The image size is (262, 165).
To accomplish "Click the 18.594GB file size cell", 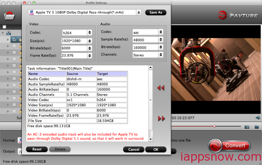I will pos(112,121).
